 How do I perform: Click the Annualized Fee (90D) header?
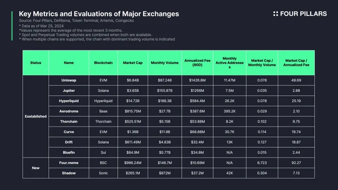(x=197, y=63)
